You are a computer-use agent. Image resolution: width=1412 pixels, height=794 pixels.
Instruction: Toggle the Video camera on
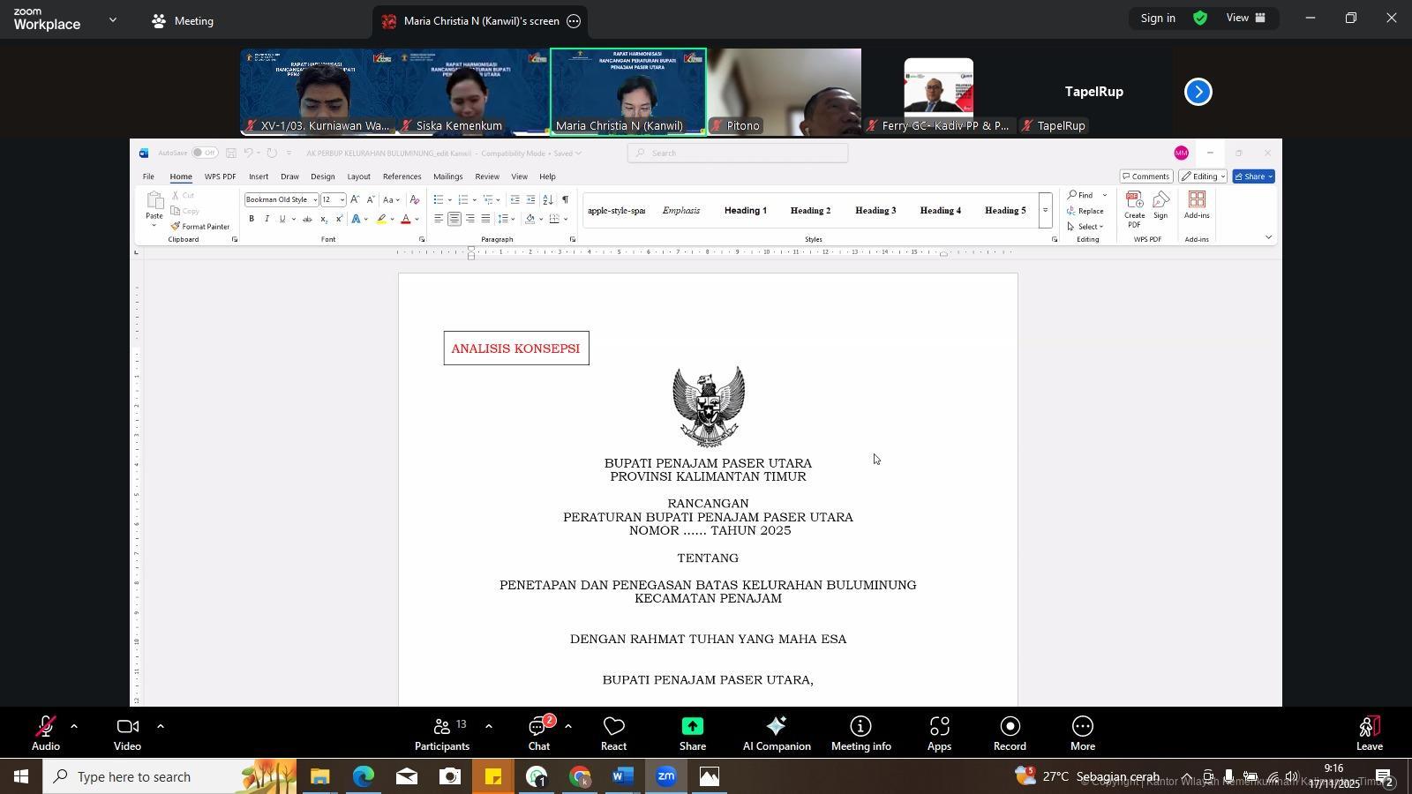127,733
